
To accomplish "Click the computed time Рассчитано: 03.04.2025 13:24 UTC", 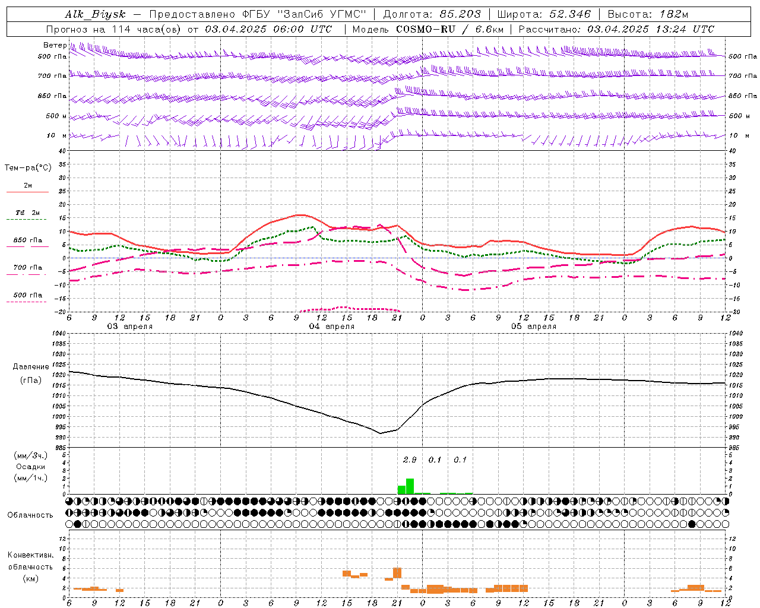I will pos(616,29).
